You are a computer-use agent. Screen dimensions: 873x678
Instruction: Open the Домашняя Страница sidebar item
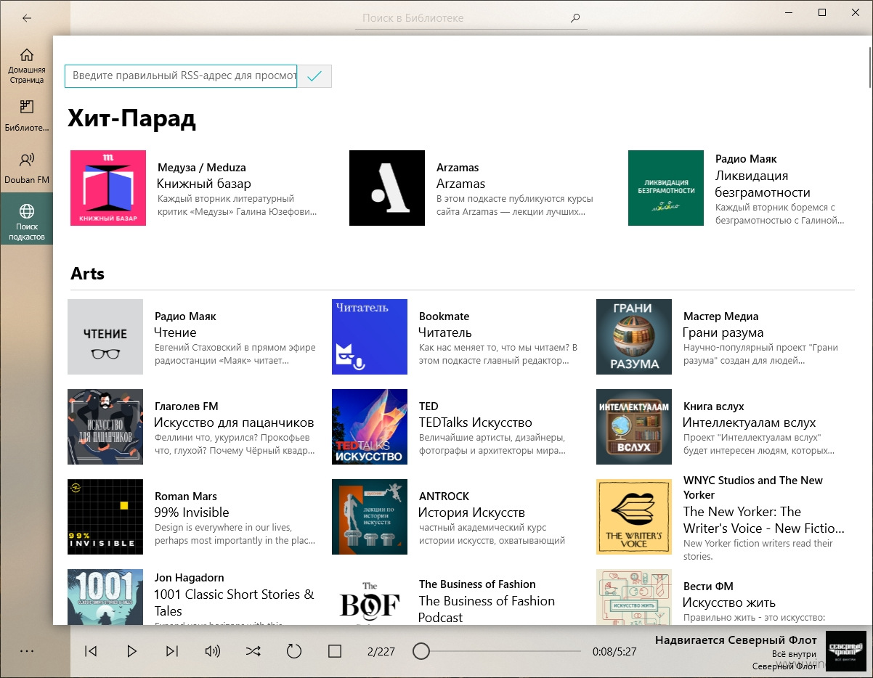27,65
